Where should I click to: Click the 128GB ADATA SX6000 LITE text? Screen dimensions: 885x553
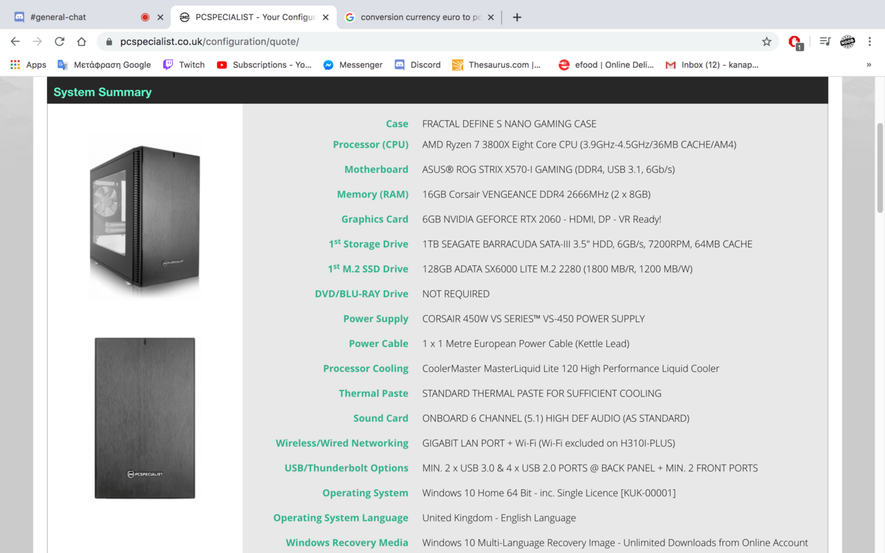tap(557, 269)
